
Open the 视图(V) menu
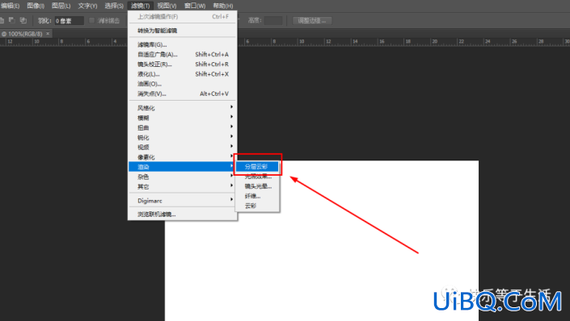(167, 6)
